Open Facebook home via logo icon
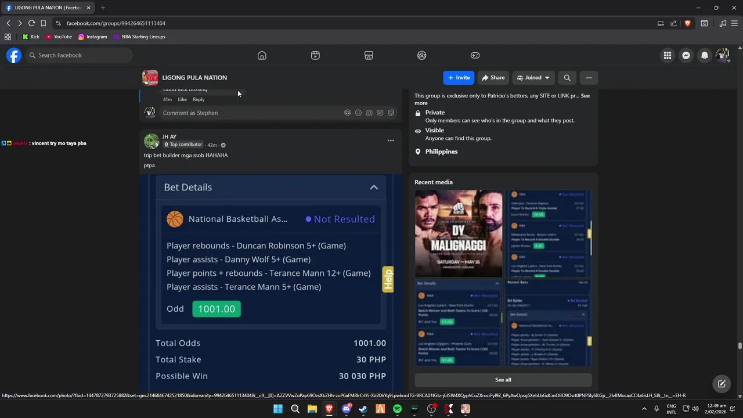This screenshot has height=418, width=743. (14, 55)
